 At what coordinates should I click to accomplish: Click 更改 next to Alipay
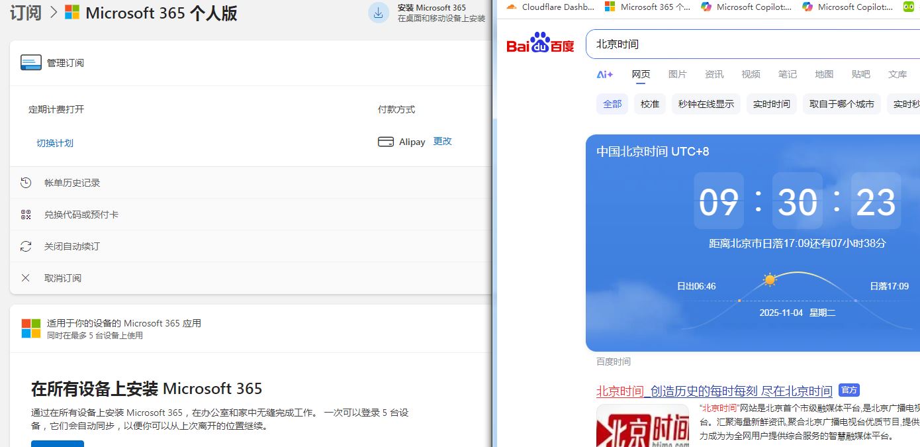pos(442,142)
